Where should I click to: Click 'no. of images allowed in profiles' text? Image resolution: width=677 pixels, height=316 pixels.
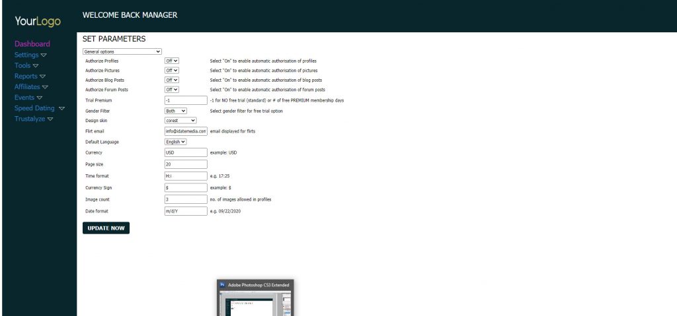241,200
